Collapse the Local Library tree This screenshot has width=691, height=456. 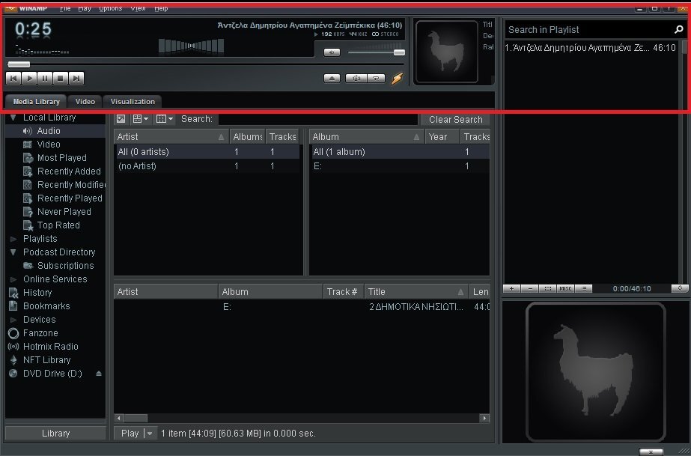point(13,118)
